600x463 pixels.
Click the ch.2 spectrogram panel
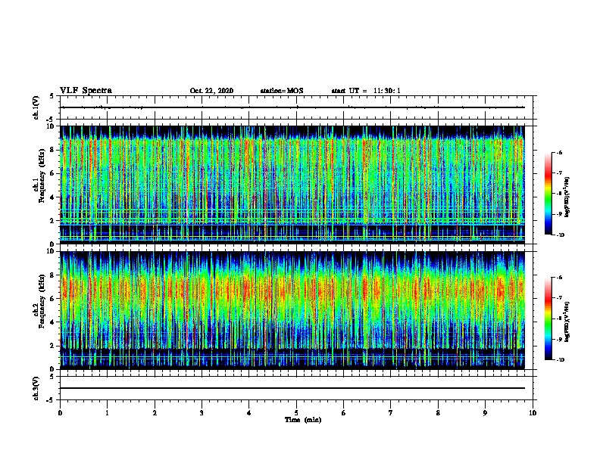(292, 310)
